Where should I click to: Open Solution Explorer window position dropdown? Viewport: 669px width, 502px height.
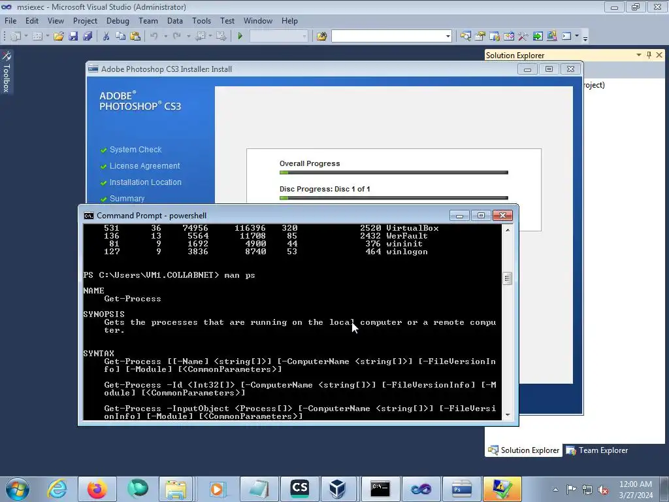point(639,55)
